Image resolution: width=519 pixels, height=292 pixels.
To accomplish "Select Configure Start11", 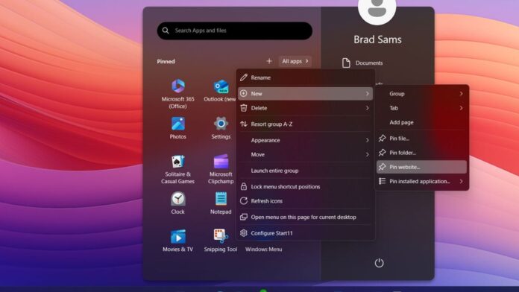I will (x=305, y=233).
